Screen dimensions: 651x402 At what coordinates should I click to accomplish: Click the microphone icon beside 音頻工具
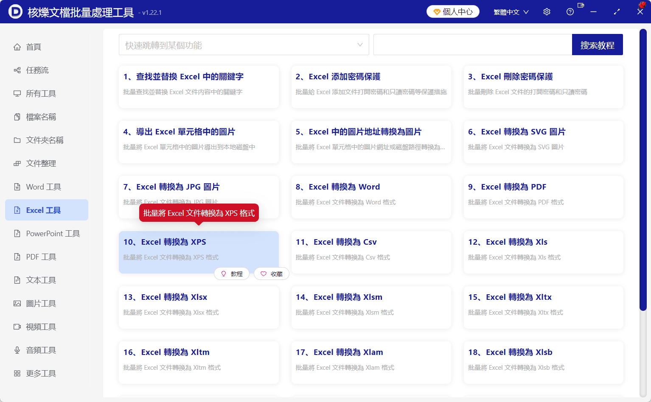[17, 350]
